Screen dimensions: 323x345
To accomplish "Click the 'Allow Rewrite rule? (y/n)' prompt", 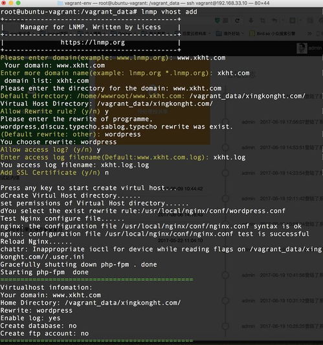I will 54,111.
